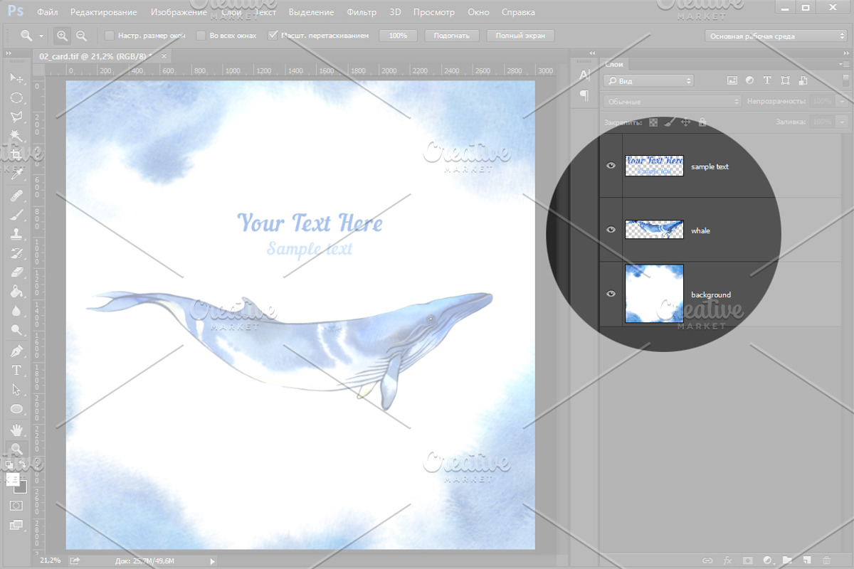Select the Move tool
Viewport: 854px width, 569px height.
16,78
